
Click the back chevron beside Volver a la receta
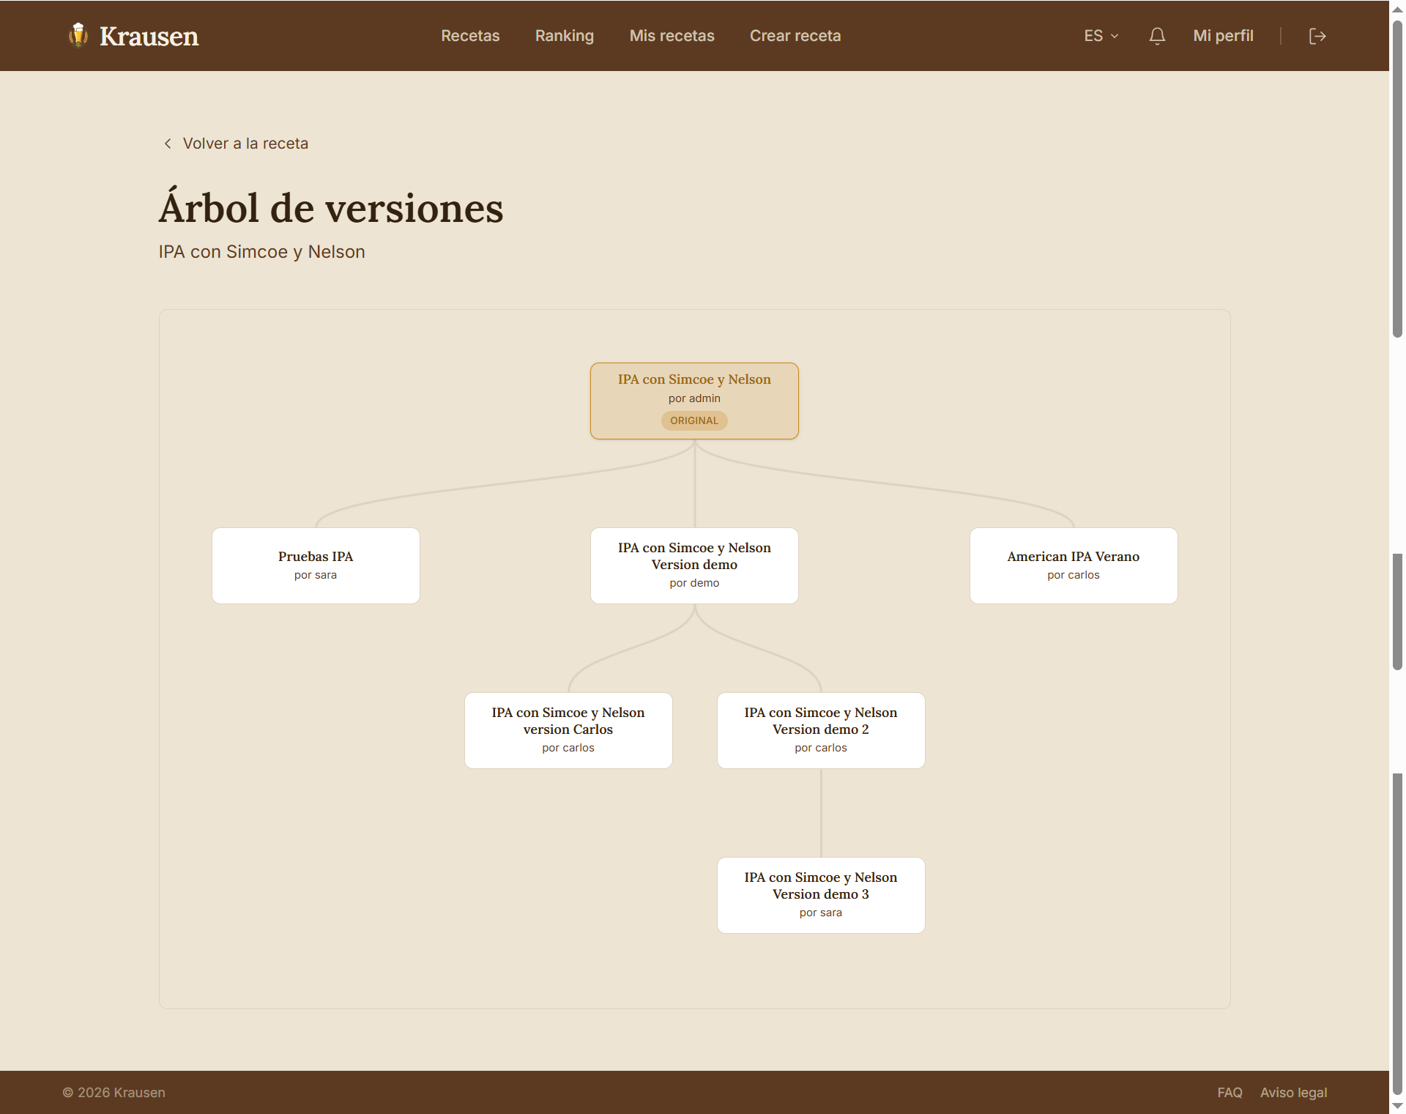pos(168,144)
